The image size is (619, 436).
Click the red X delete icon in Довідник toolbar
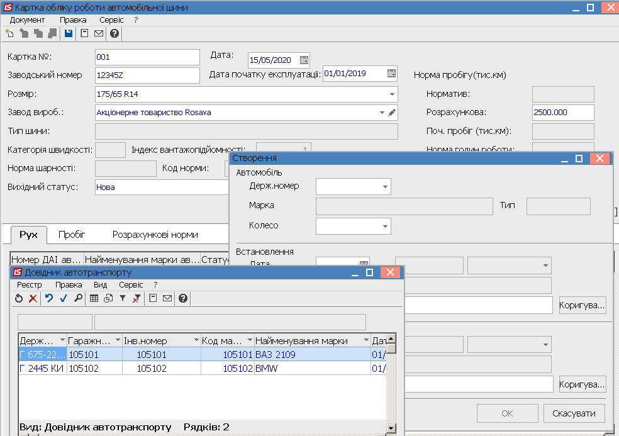33,299
